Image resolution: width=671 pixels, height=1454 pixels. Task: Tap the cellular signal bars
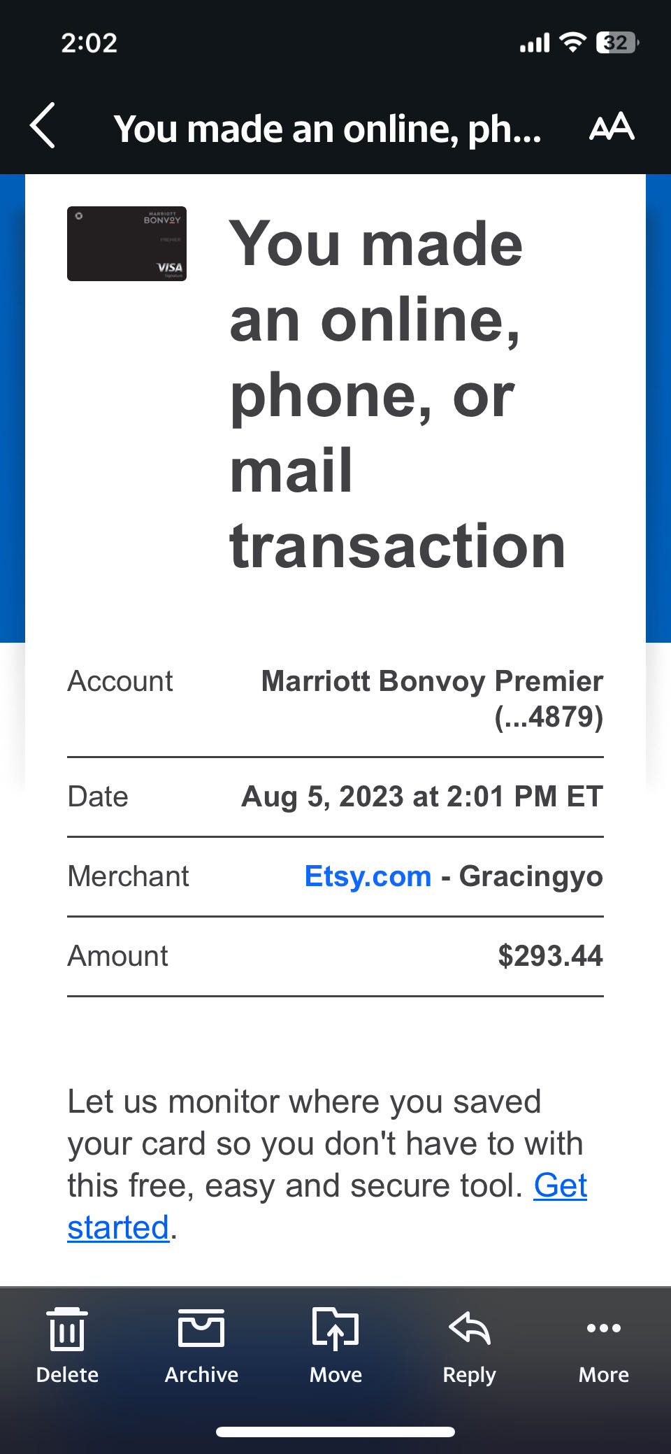pyautogui.click(x=535, y=44)
